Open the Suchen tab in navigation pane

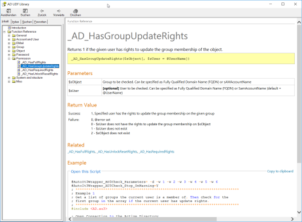27,22
